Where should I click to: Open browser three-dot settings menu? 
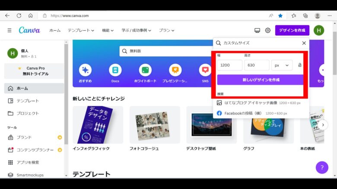point(330,15)
